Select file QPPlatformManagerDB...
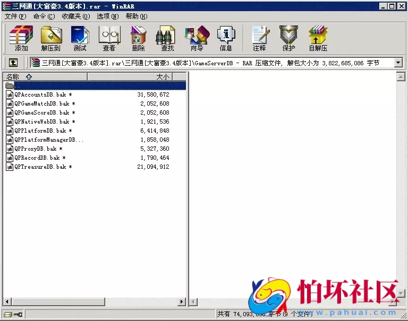Image resolution: width=408 pixels, height=321 pixels. 49,140
